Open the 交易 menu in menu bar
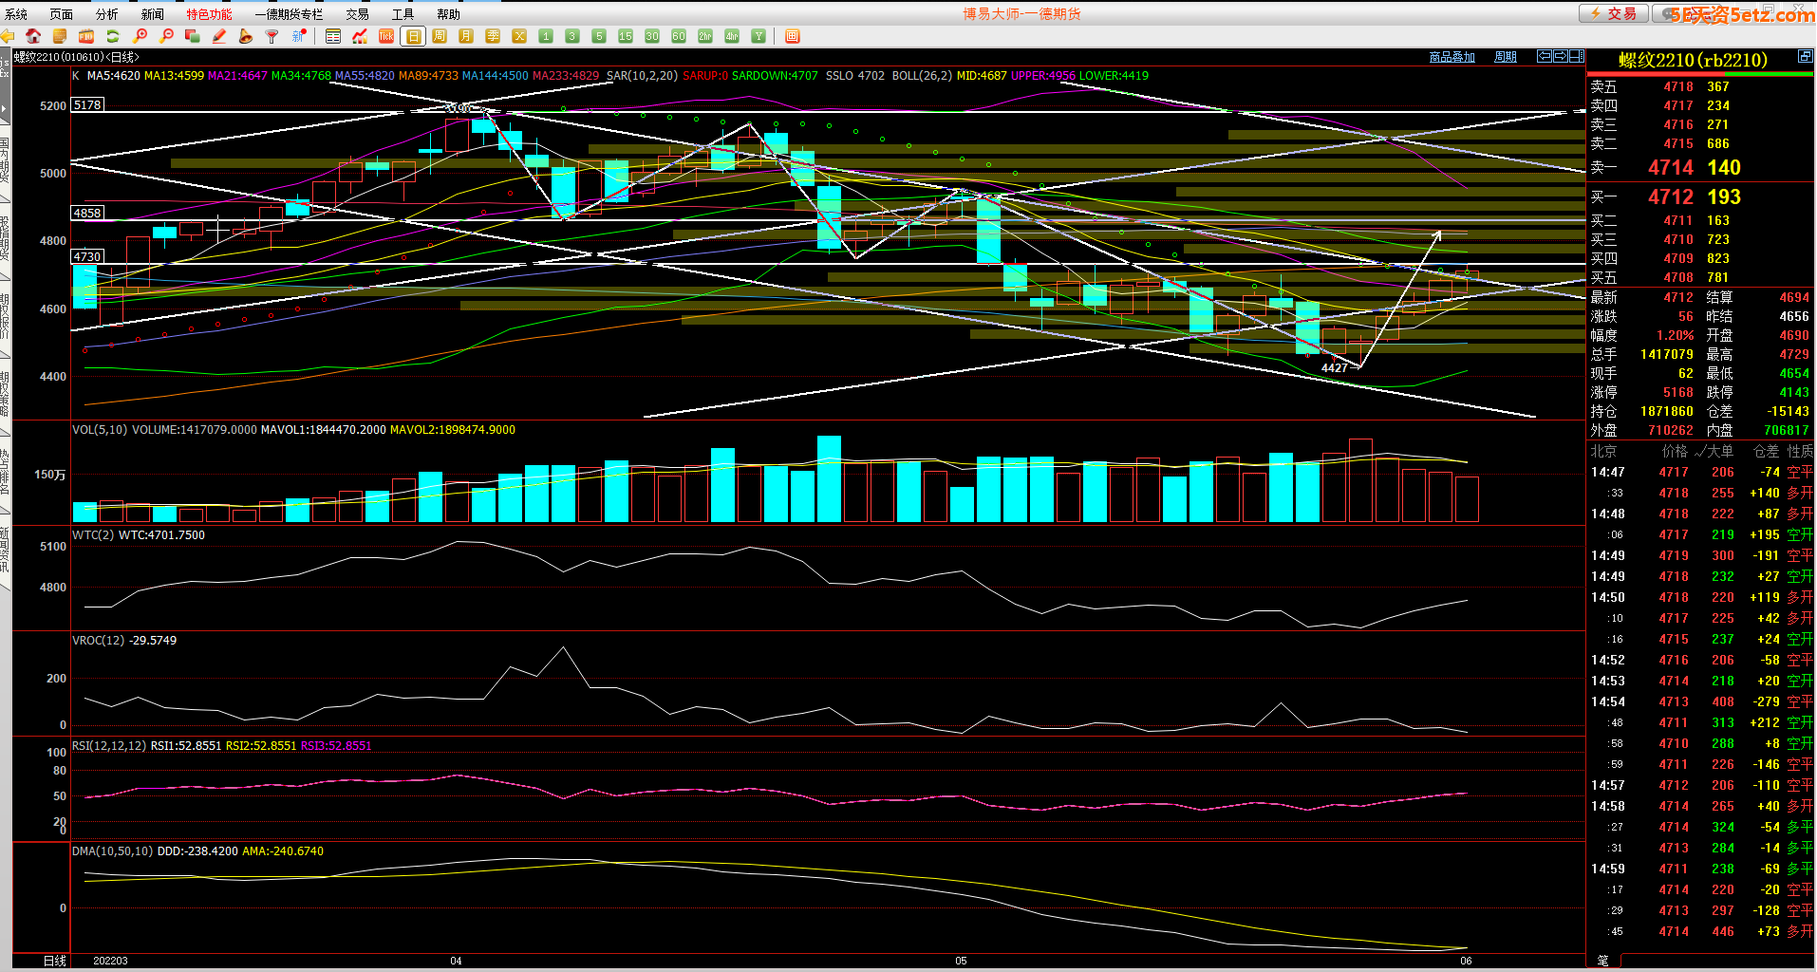The height and width of the screenshot is (972, 1817). click(x=358, y=14)
